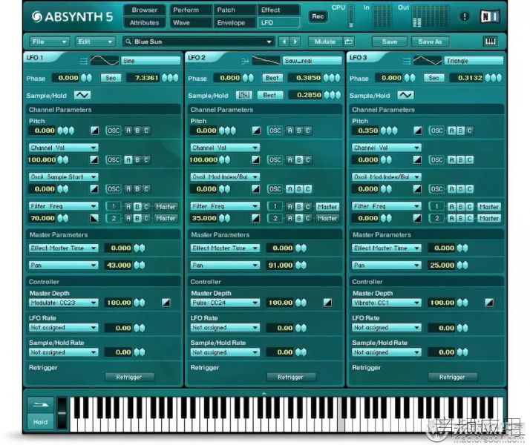Viewport: 530px width, 445px height.
Task: Click the Save As button
Action: 430,42
